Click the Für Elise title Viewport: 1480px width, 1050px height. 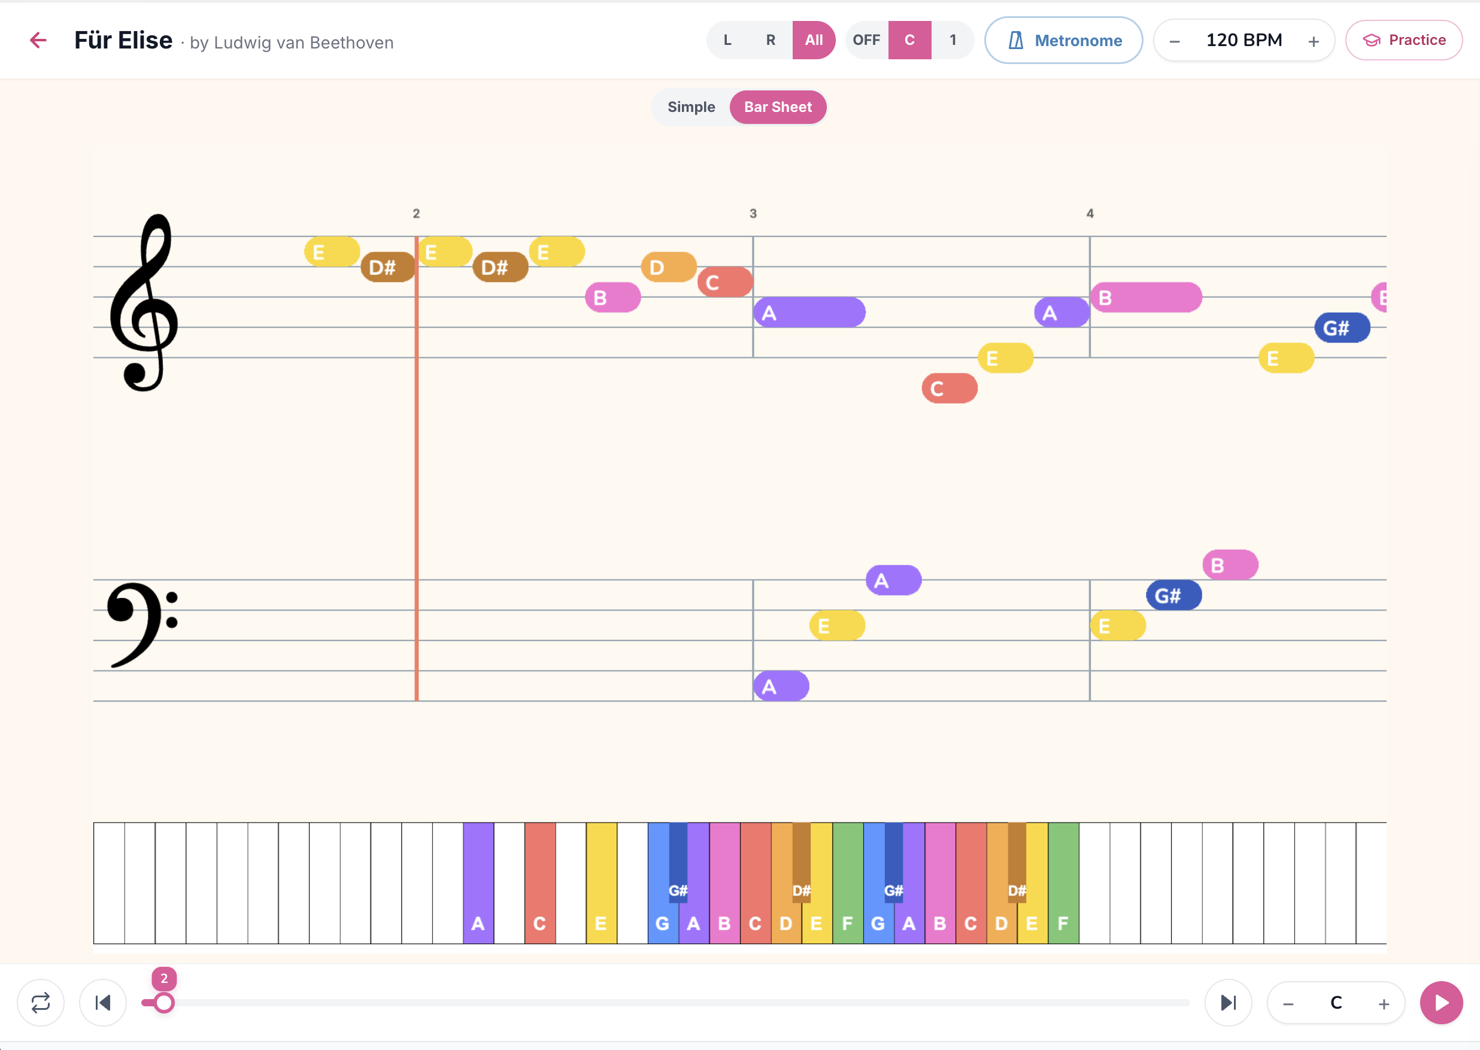tap(123, 40)
